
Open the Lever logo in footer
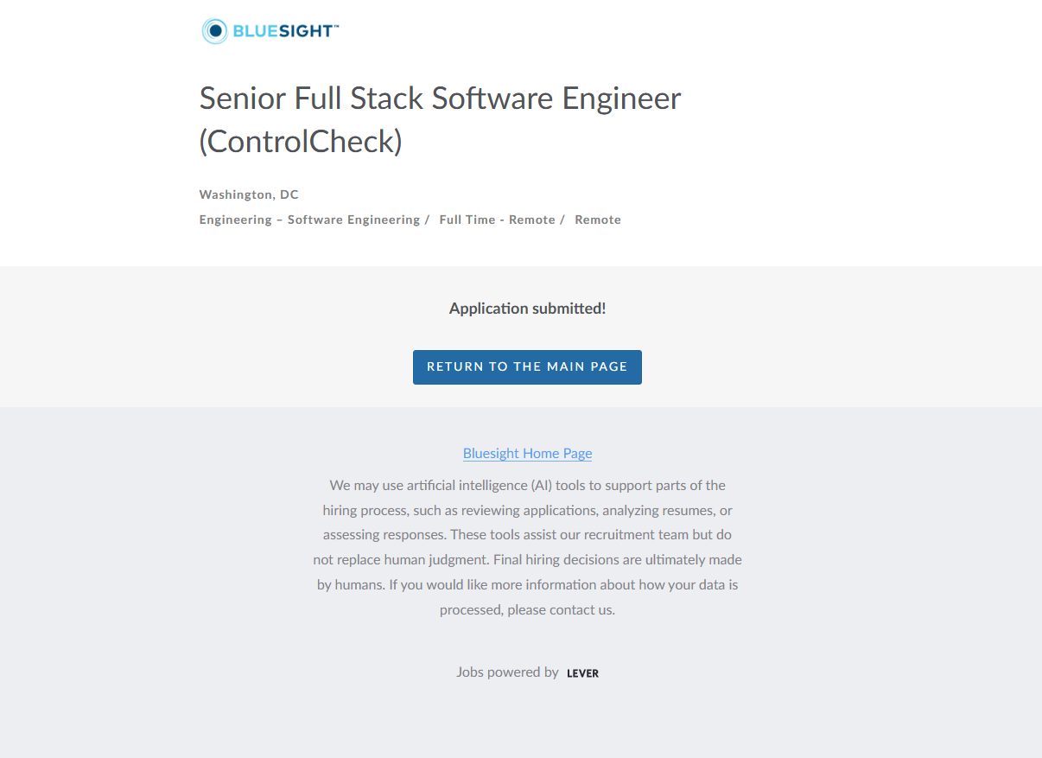(582, 673)
